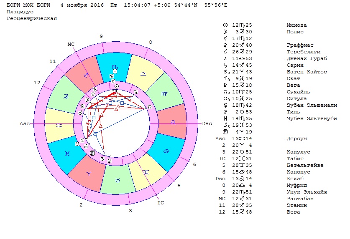Select the Neptune glyph inside the chart wheel
Screen dimensions: 350x239
[x=83, y=140]
